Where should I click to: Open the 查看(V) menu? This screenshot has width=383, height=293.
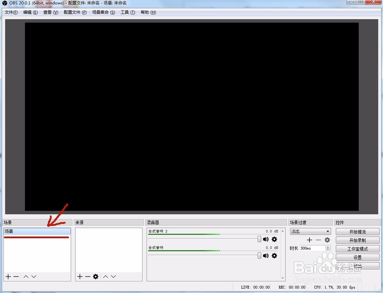51,12
